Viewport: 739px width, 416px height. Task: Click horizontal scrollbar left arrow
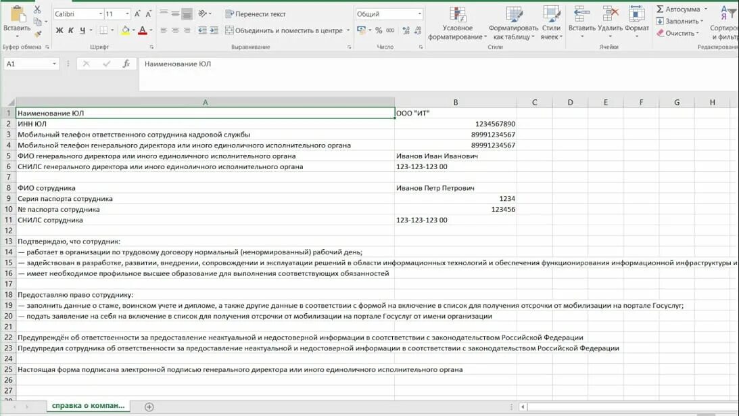(523, 407)
